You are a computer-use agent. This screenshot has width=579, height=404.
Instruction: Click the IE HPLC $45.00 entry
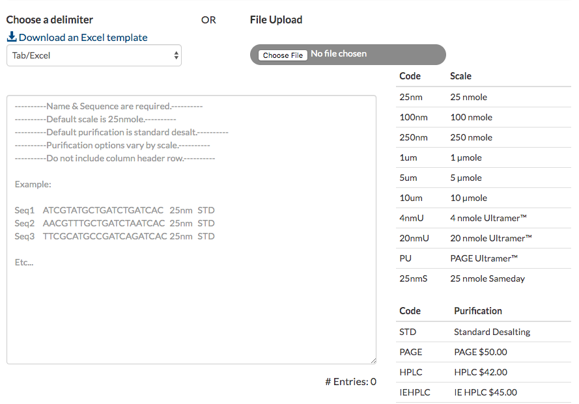click(485, 392)
